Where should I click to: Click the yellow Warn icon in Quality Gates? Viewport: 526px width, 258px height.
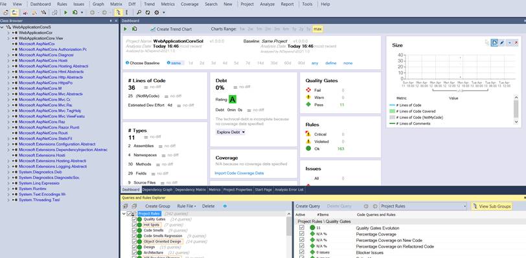coord(308,97)
